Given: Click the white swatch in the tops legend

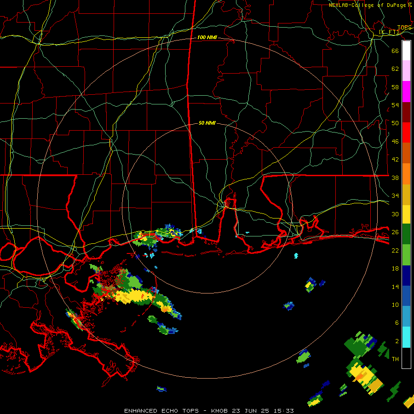Looking at the screenshot, I should (406, 51).
